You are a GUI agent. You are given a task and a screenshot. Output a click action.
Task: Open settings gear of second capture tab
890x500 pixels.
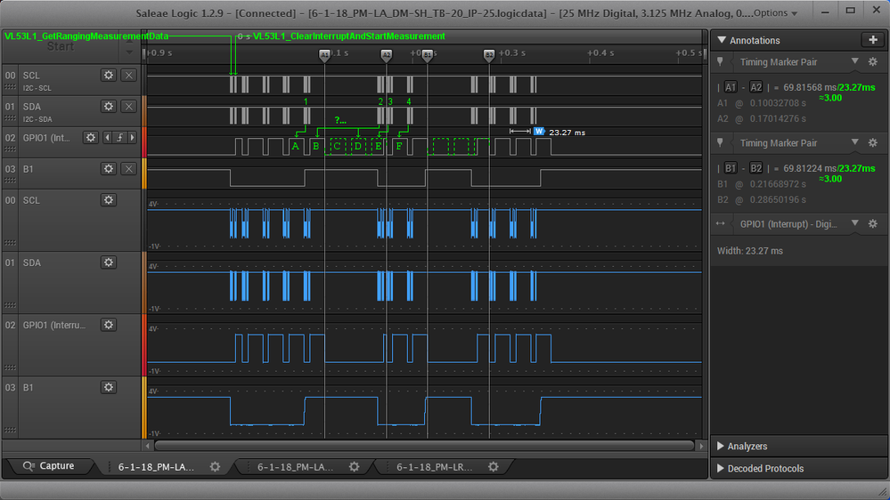[x=355, y=466]
